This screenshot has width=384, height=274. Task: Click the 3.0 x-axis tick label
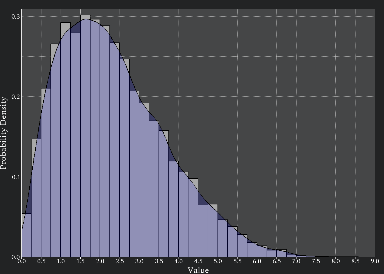tap(139, 261)
